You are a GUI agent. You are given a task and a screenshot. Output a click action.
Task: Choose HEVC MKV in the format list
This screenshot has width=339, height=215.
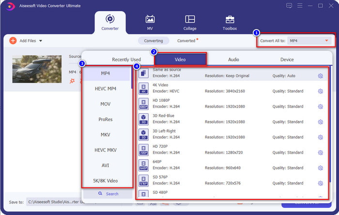[106, 150]
